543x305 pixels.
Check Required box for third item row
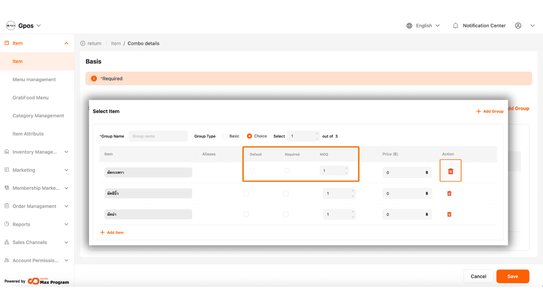286,214
